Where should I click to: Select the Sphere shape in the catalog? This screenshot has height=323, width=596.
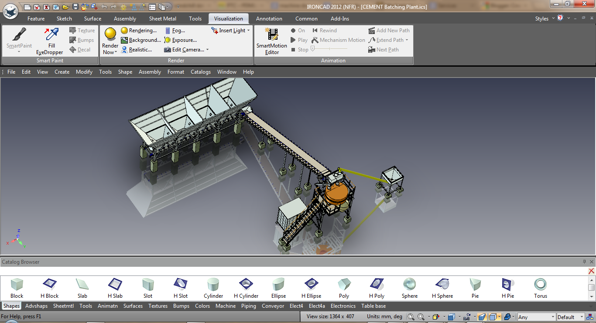click(x=409, y=286)
